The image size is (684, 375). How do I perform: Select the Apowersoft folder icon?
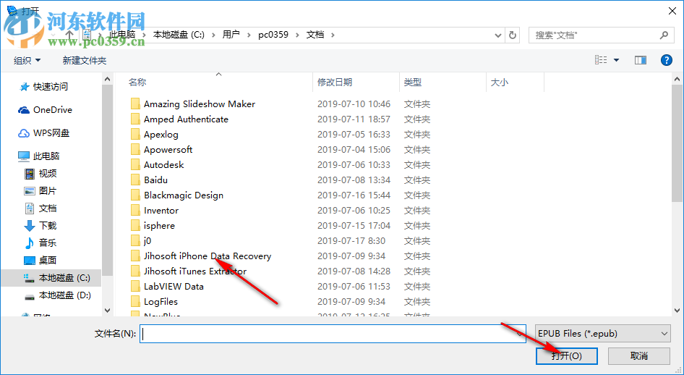click(136, 150)
